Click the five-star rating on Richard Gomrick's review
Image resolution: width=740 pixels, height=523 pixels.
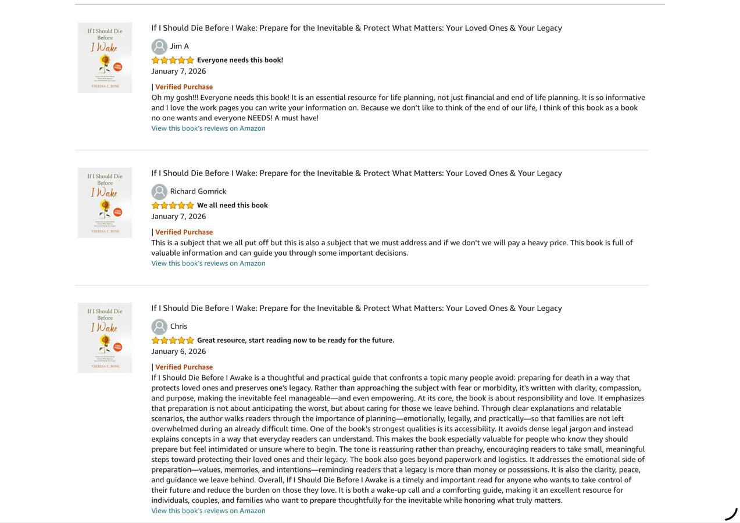coord(173,206)
